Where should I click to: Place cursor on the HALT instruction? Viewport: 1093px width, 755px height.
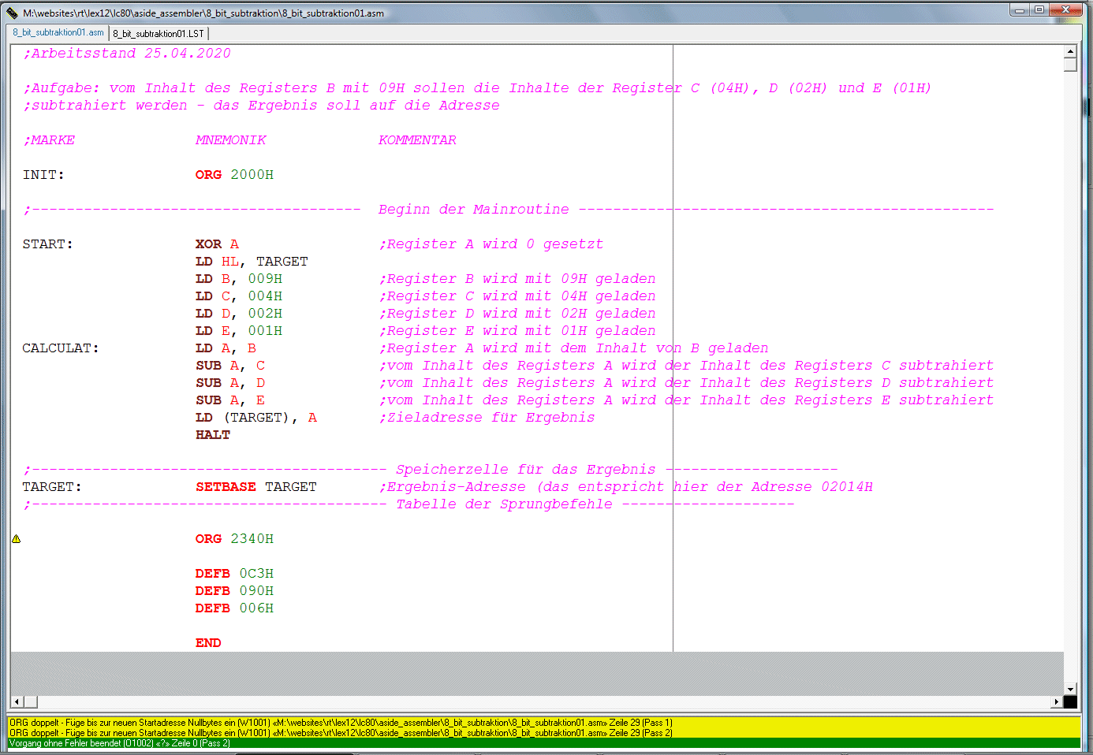pyautogui.click(x=213, y=435)
